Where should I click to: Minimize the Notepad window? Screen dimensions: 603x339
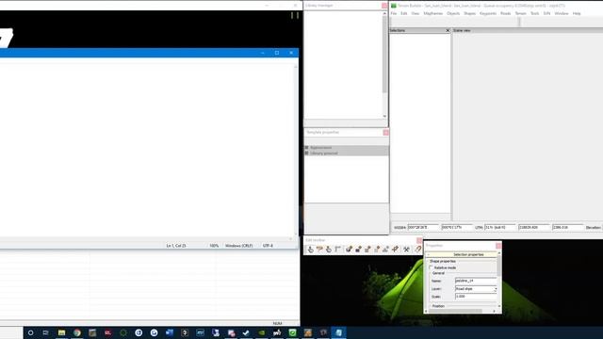263,53
